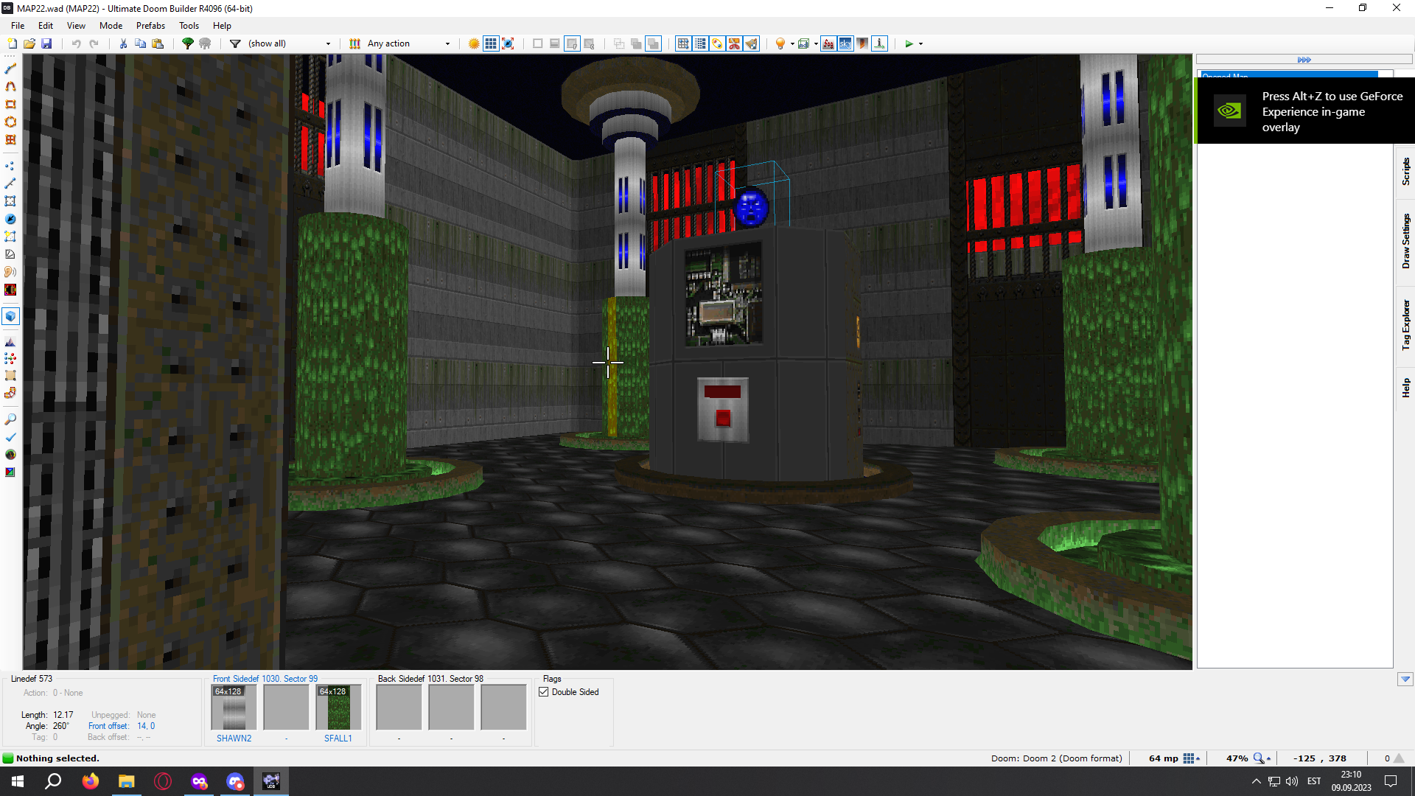
Task: Open the Tools menu
Action: click(189, 25)
